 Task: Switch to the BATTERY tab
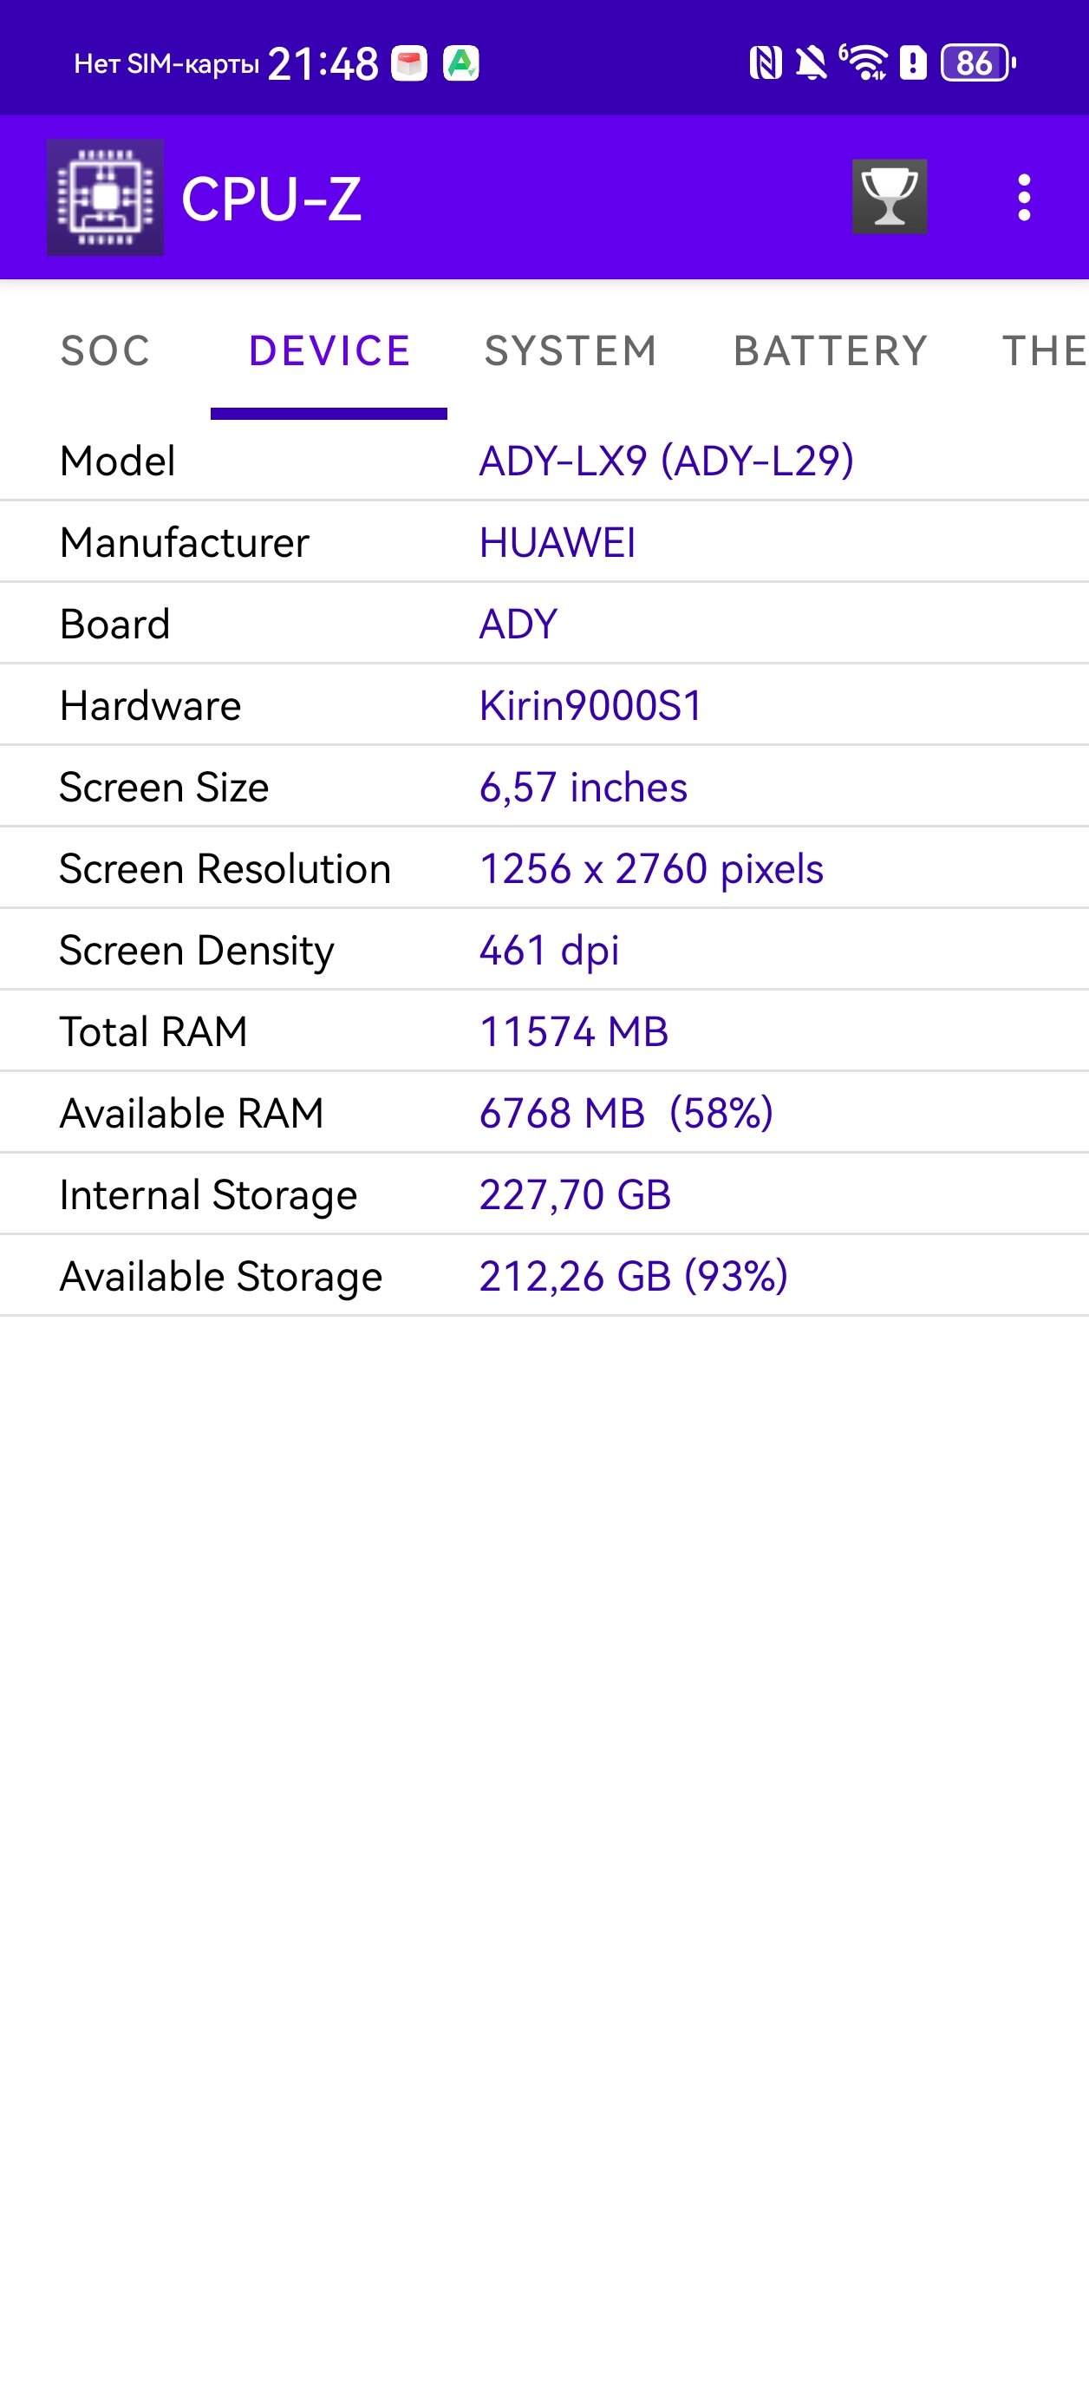(x=831, y=351)
